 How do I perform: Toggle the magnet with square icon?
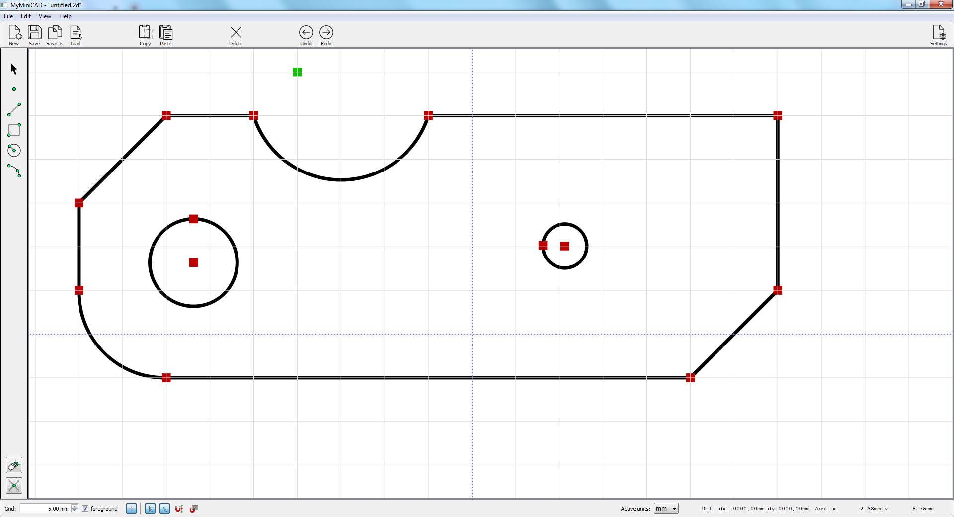click(x=194, y=509)
